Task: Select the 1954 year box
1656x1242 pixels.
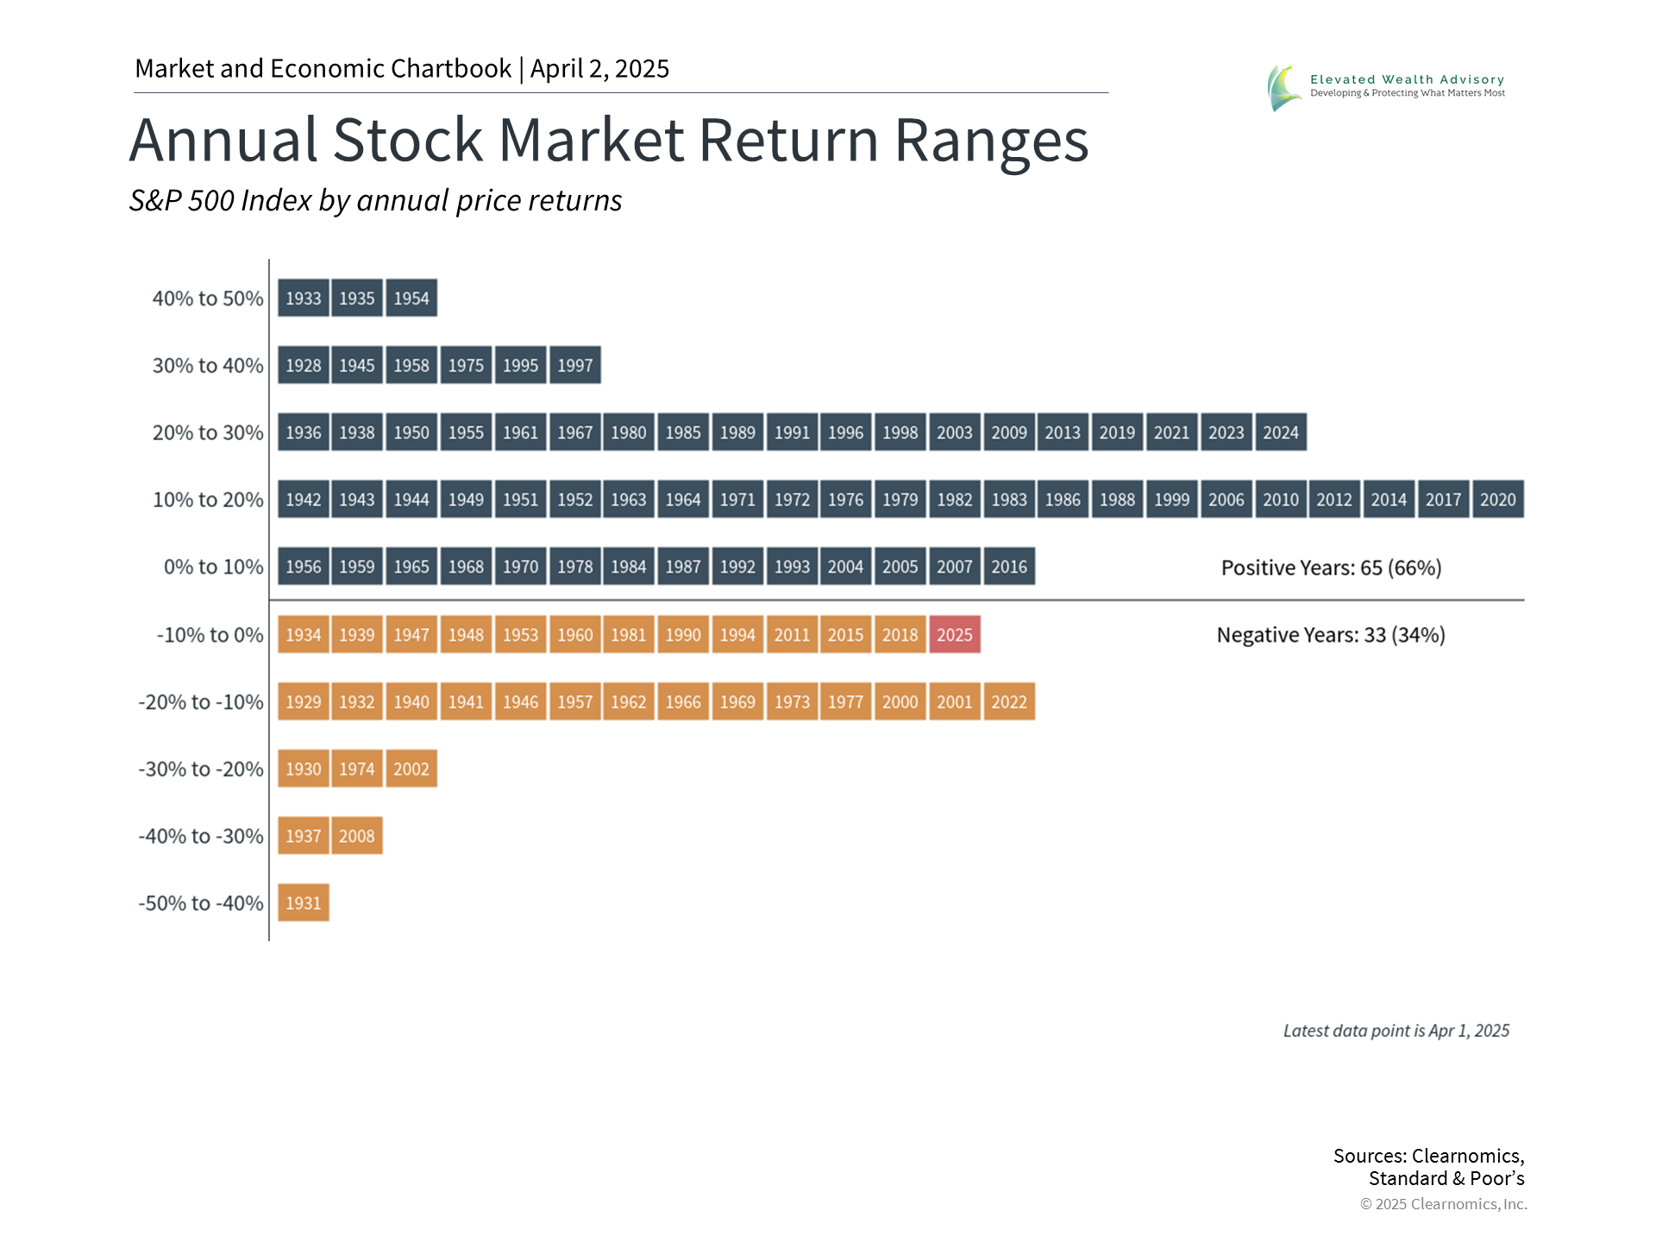Action: (411, 298)
